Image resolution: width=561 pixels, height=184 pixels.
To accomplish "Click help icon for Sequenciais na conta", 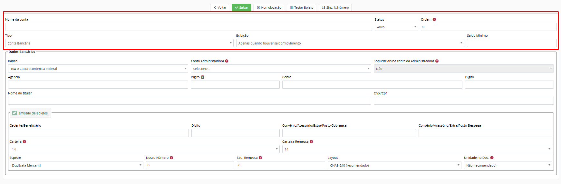I will click(x=437, y=61).
